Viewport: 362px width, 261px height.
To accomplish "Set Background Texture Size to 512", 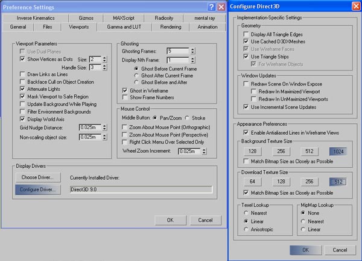I will coord(309,152).
